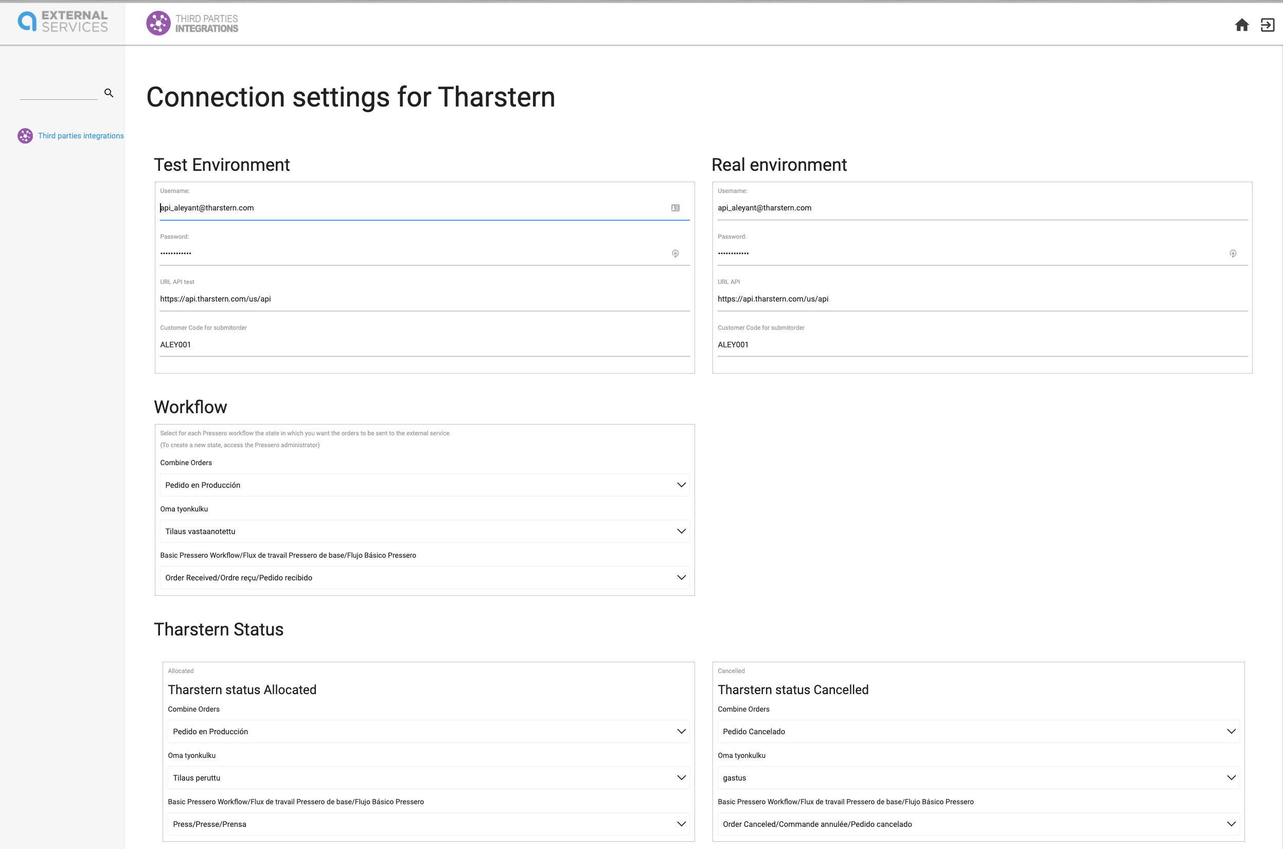Click the sidebar search magnifier icon
Image resolution: width=1283 pixels, height=849 pixels.
pos(109,93)
